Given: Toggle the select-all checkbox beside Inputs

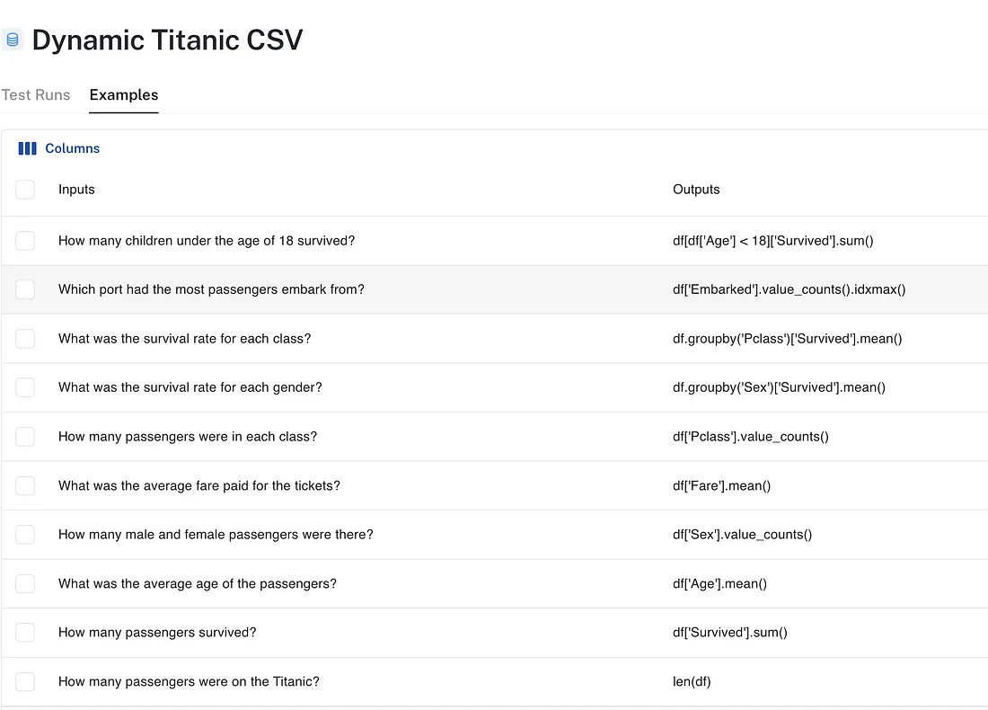Looking at the screenshot, I should 25,189.
